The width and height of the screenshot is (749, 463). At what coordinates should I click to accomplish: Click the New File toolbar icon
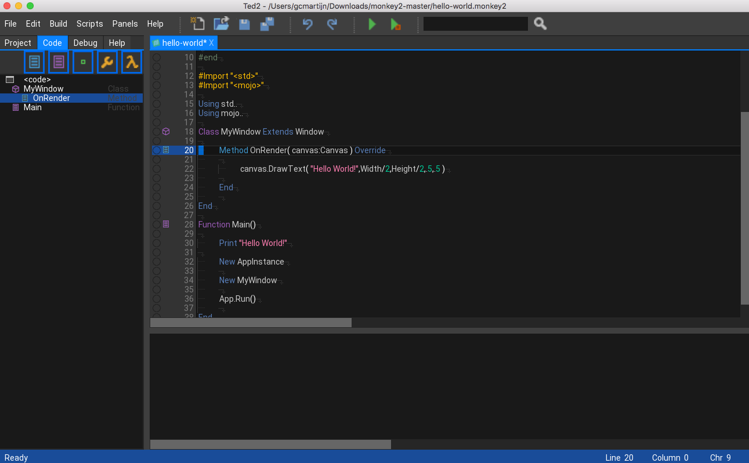(x=198, y=24)
